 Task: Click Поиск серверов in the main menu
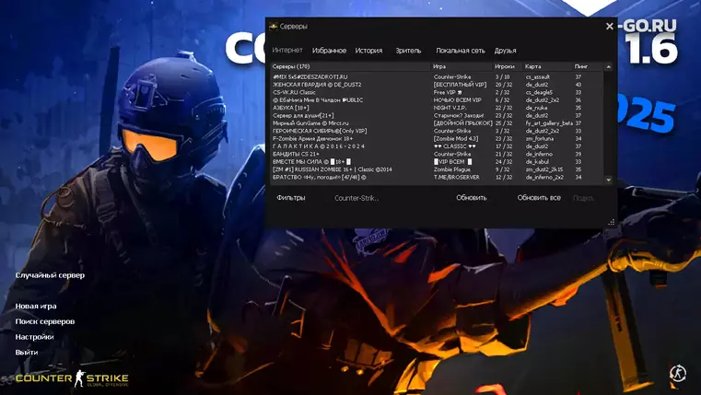(x=45, y=321)
